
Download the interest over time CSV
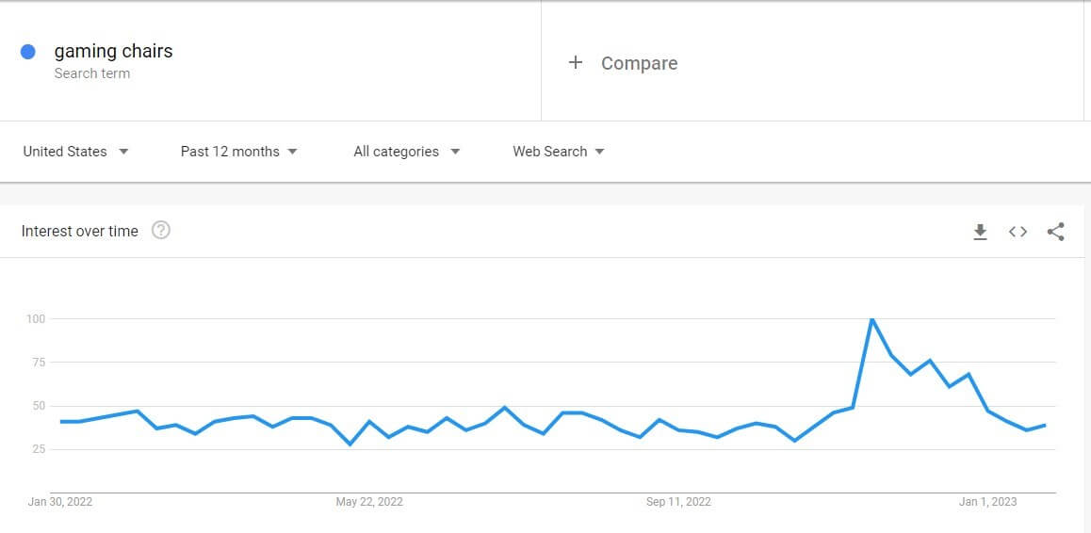pyautogui.click(x=980, y=232)
